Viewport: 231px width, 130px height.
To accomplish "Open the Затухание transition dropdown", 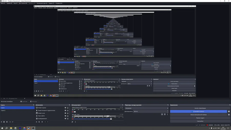I will coord(147,108).
